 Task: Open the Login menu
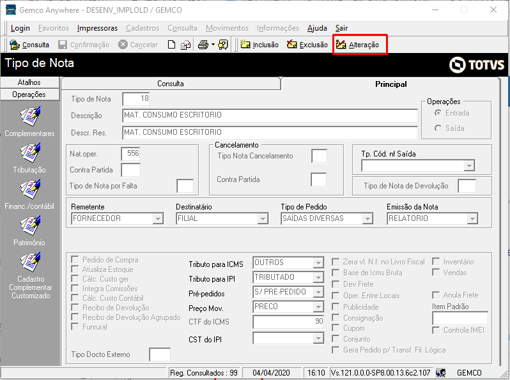(20, 28)
